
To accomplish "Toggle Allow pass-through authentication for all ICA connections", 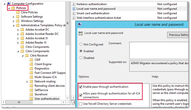I will click(81, 95).
